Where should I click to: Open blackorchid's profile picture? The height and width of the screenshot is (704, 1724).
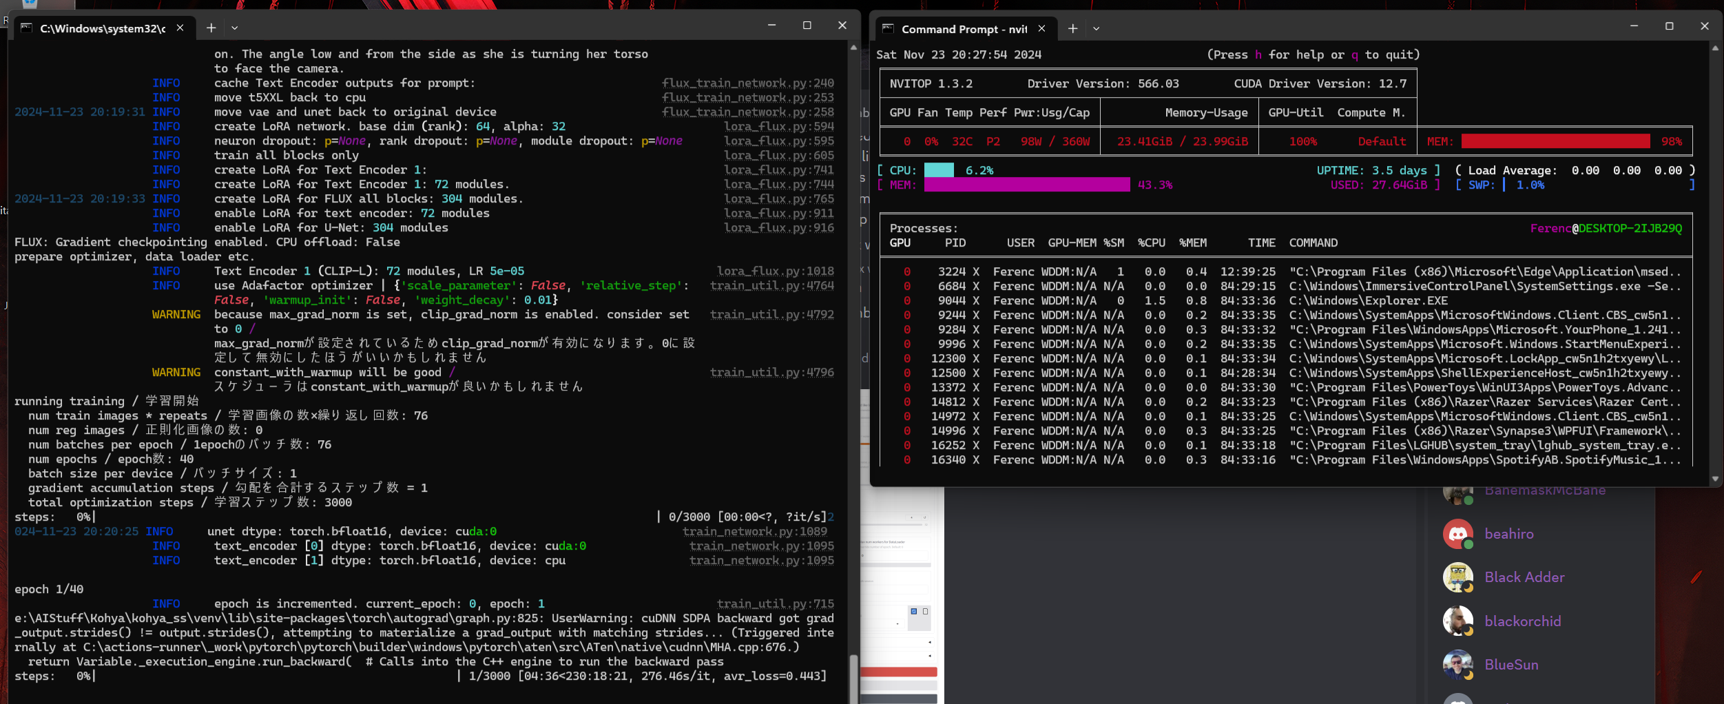point(1457,621)
